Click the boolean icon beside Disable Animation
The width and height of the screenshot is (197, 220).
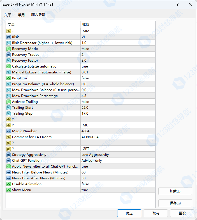point(9,184)
